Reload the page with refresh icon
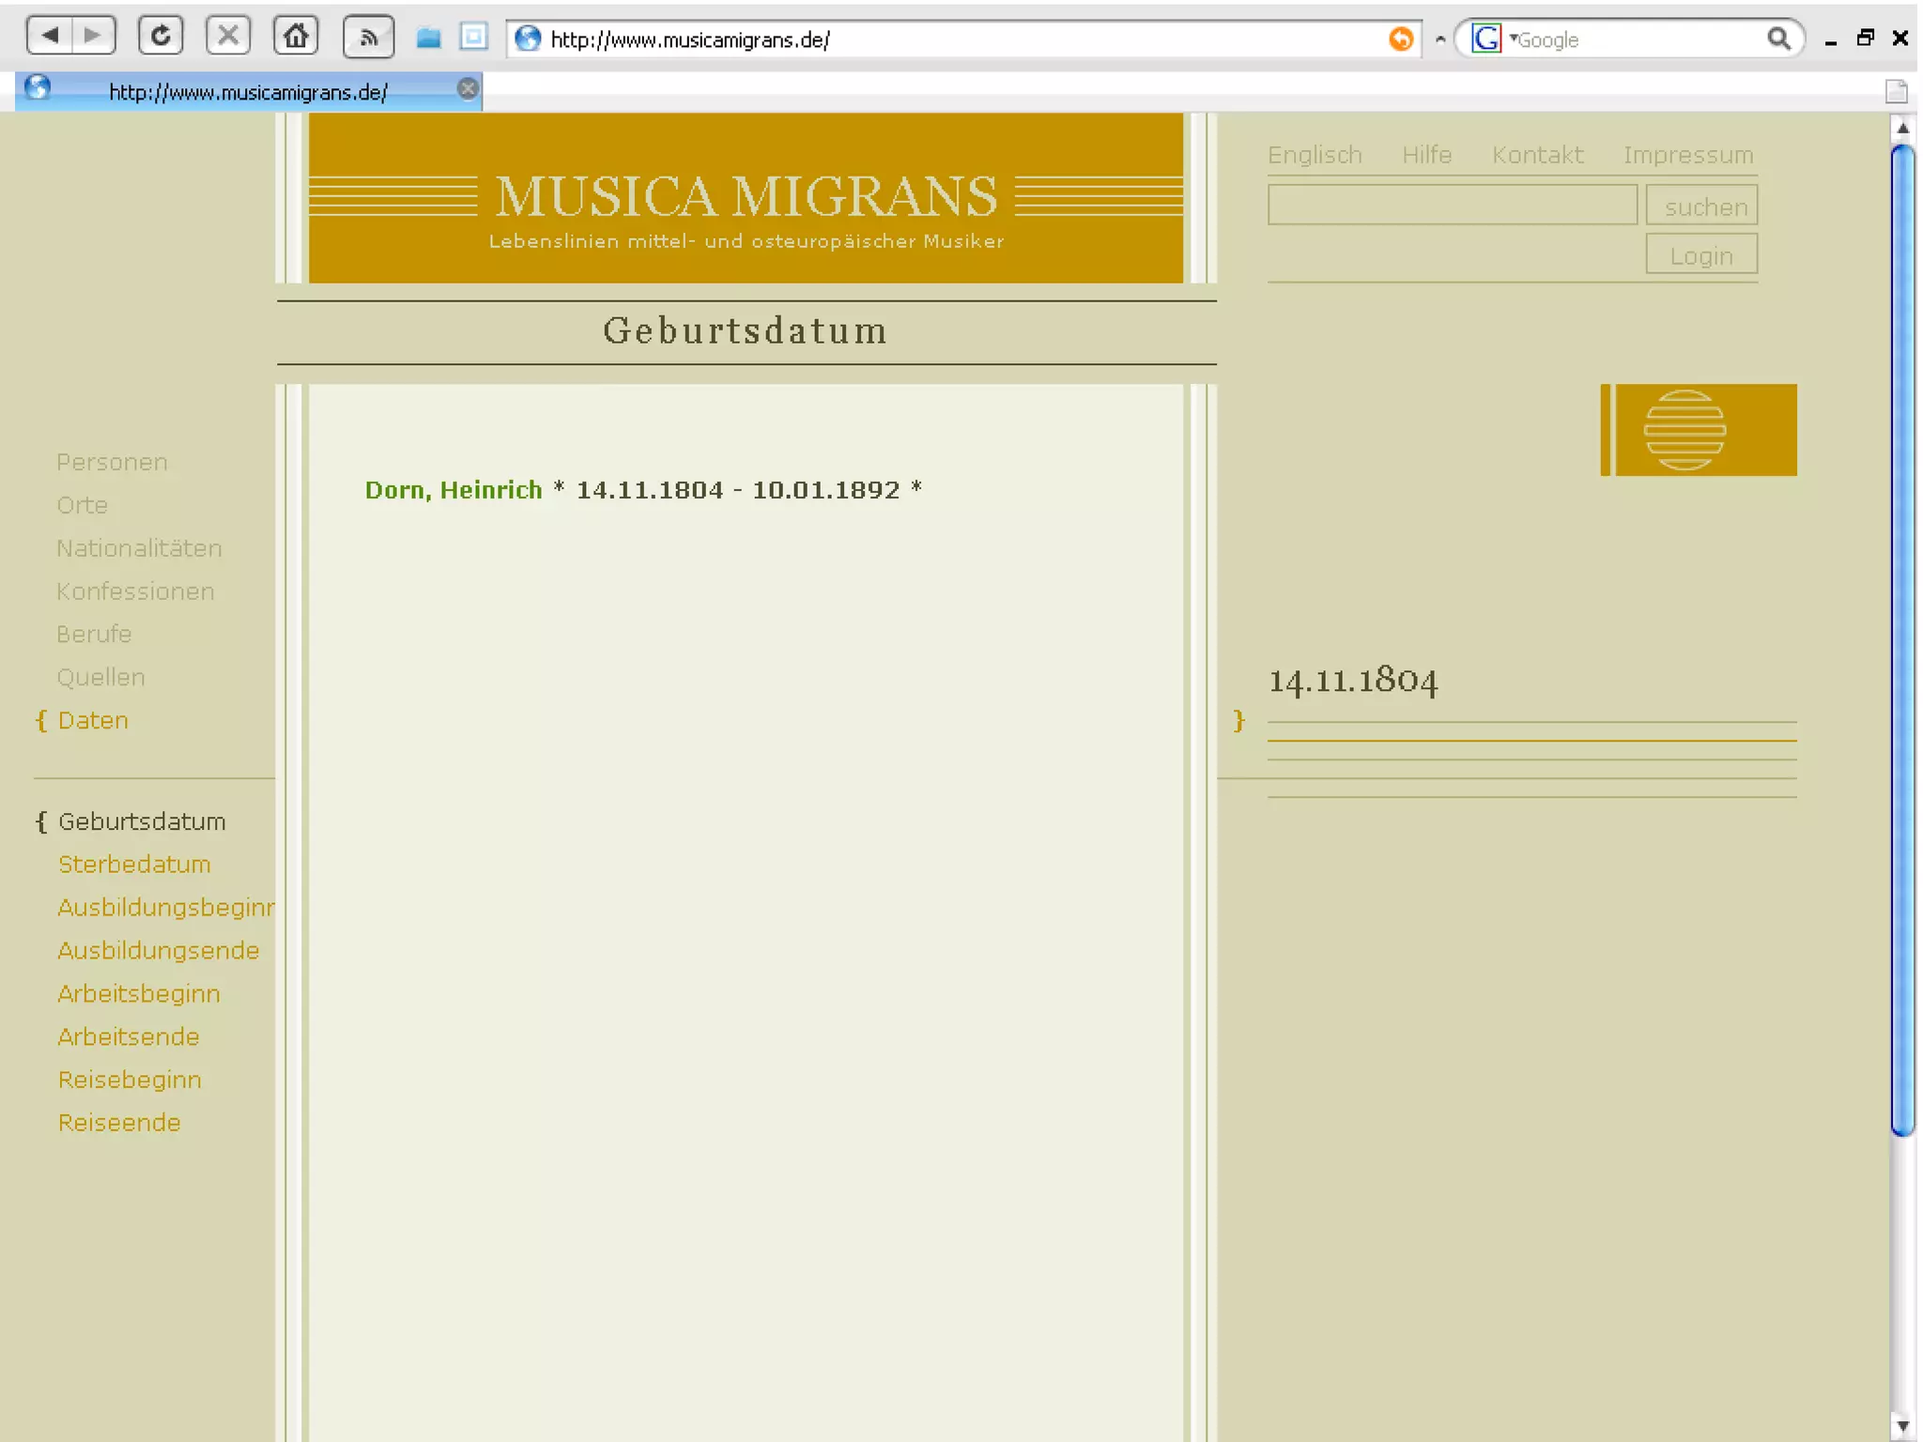 (x=161, y=37)
